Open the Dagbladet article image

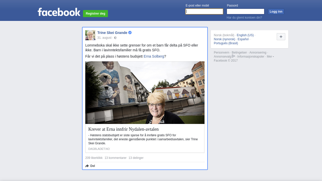[145, 93]
